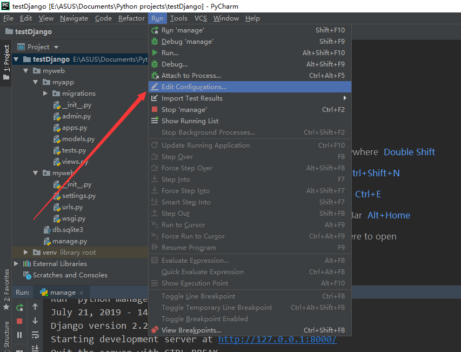Expand the migrations folder arrow
The width and height of the screenshot is (461, 352).
point(45,94)
